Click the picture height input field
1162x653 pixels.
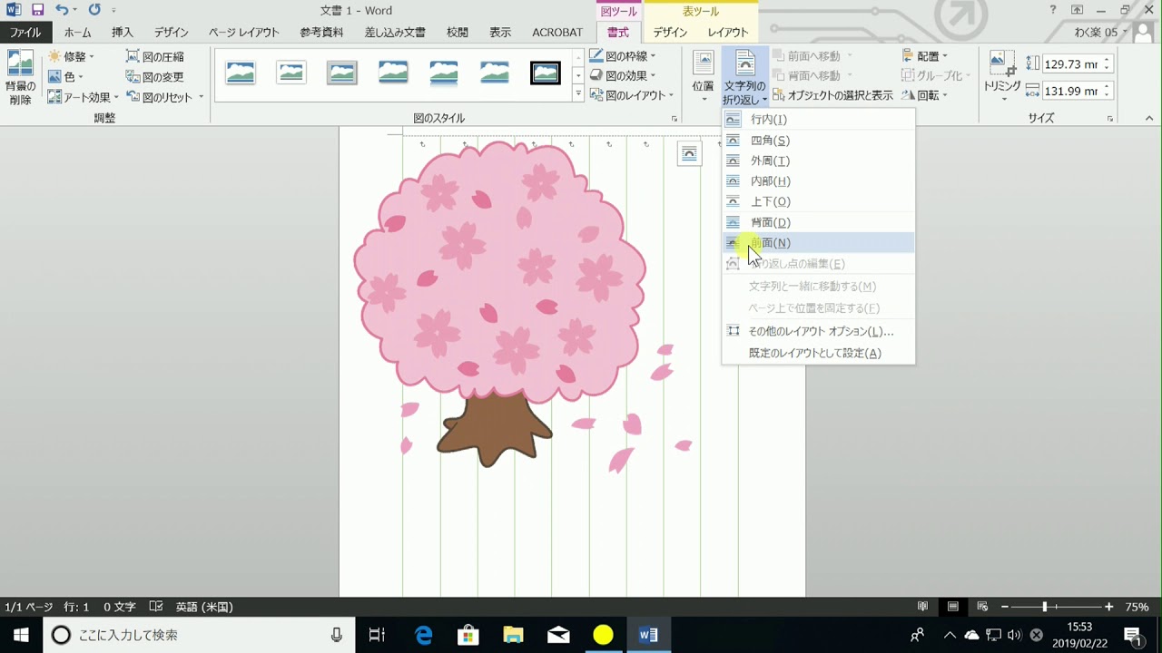(1071, 64)
